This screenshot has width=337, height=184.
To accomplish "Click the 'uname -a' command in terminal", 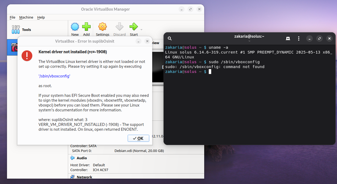I will point(218,47).
